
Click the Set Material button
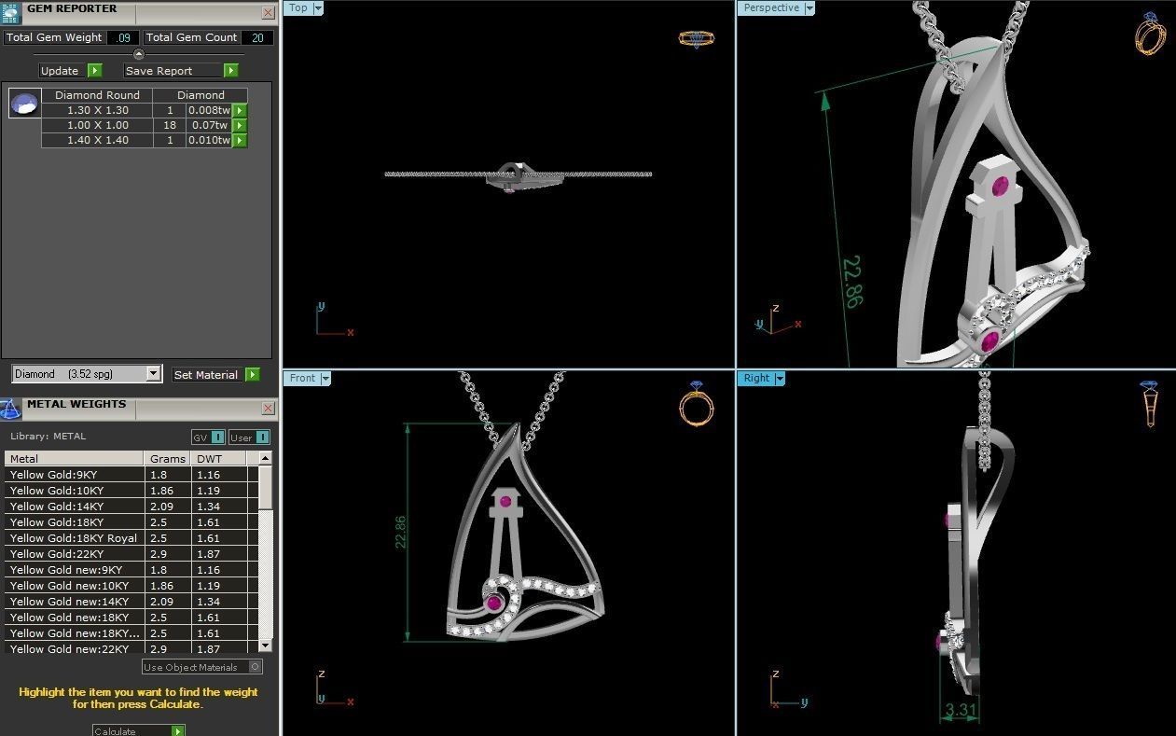pos(208,374)
